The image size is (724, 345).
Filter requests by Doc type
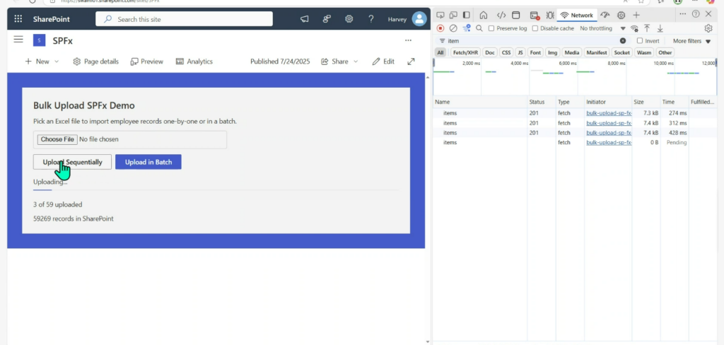coord(490,52)
